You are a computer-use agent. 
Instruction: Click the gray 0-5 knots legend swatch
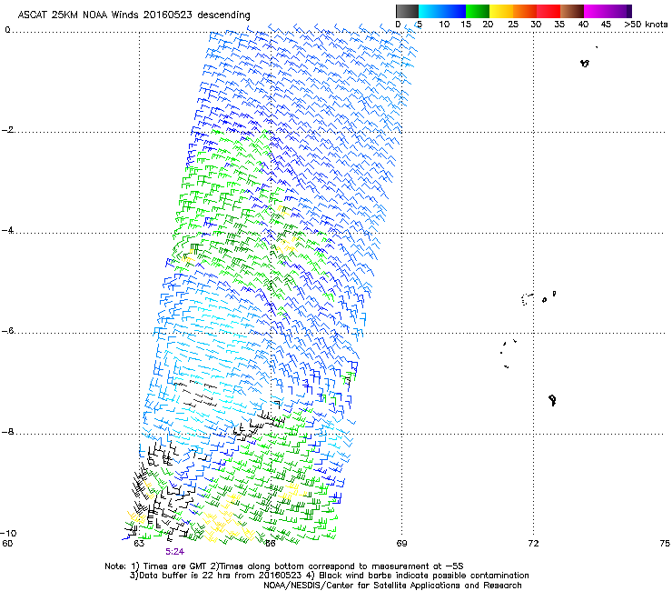(407, 11)
